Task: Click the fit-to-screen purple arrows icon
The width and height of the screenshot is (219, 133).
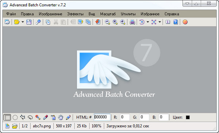Action: click(x=154, y=22)
